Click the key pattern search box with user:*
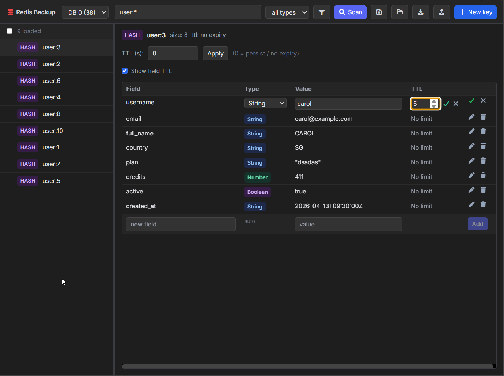This screenshot has width=504, height=376. [188, 12]
